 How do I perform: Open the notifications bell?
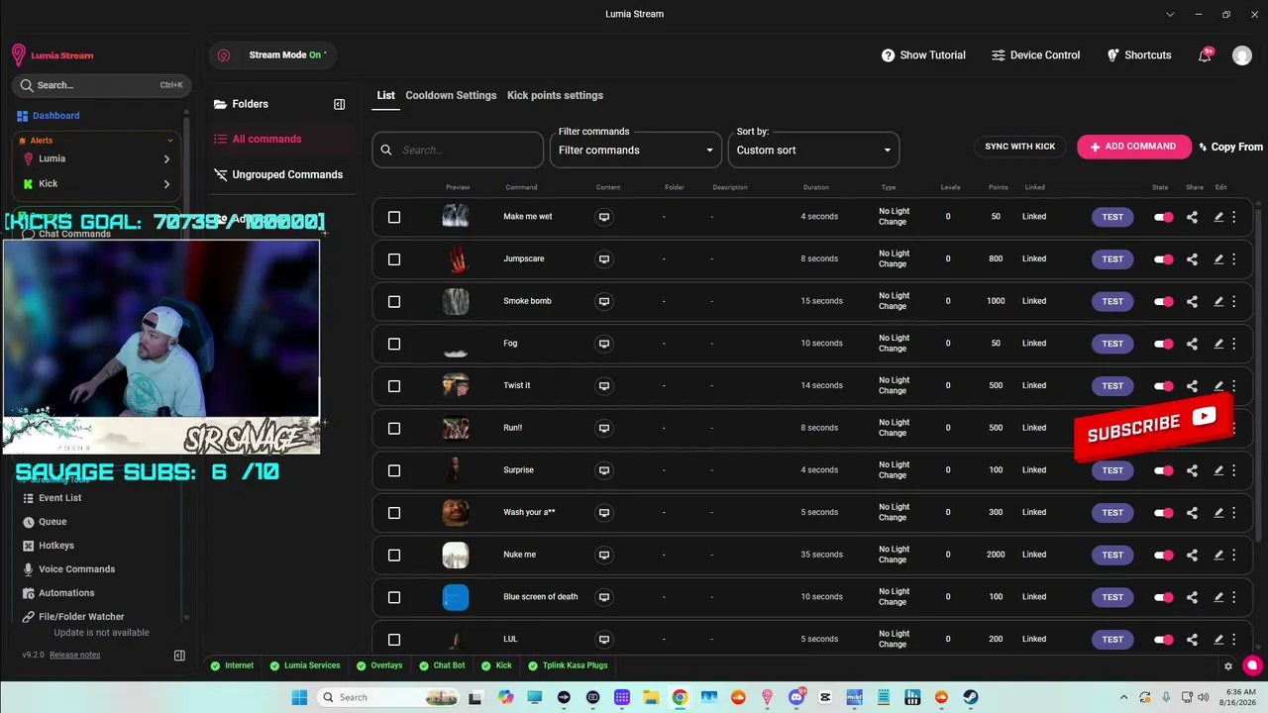pos(1205,55)
